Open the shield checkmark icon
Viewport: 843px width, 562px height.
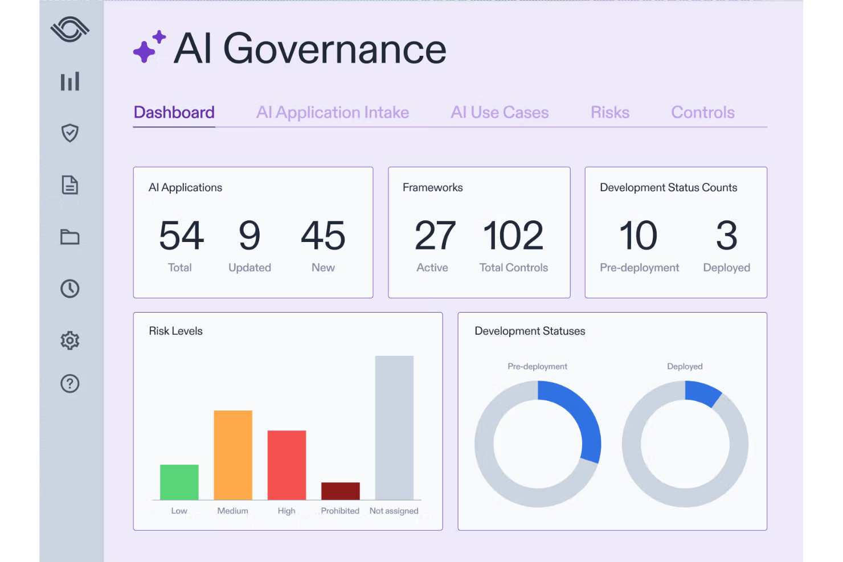(70, 133)
